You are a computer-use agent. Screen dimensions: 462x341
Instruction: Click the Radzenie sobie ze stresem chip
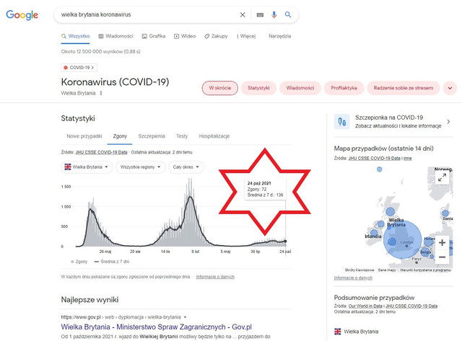[404, 88]
